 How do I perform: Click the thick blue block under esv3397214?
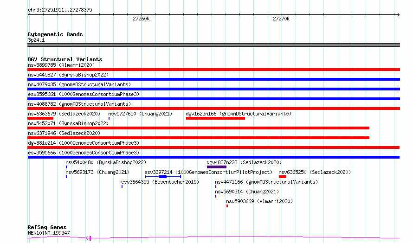point(162,177)
